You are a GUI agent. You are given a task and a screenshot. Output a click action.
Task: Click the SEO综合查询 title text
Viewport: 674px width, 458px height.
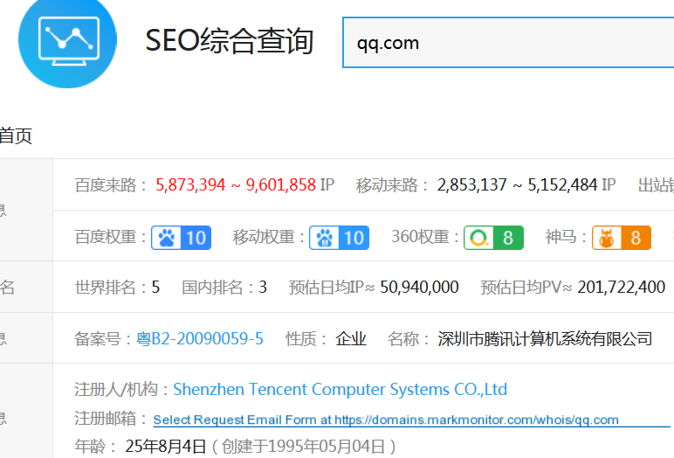229,41
